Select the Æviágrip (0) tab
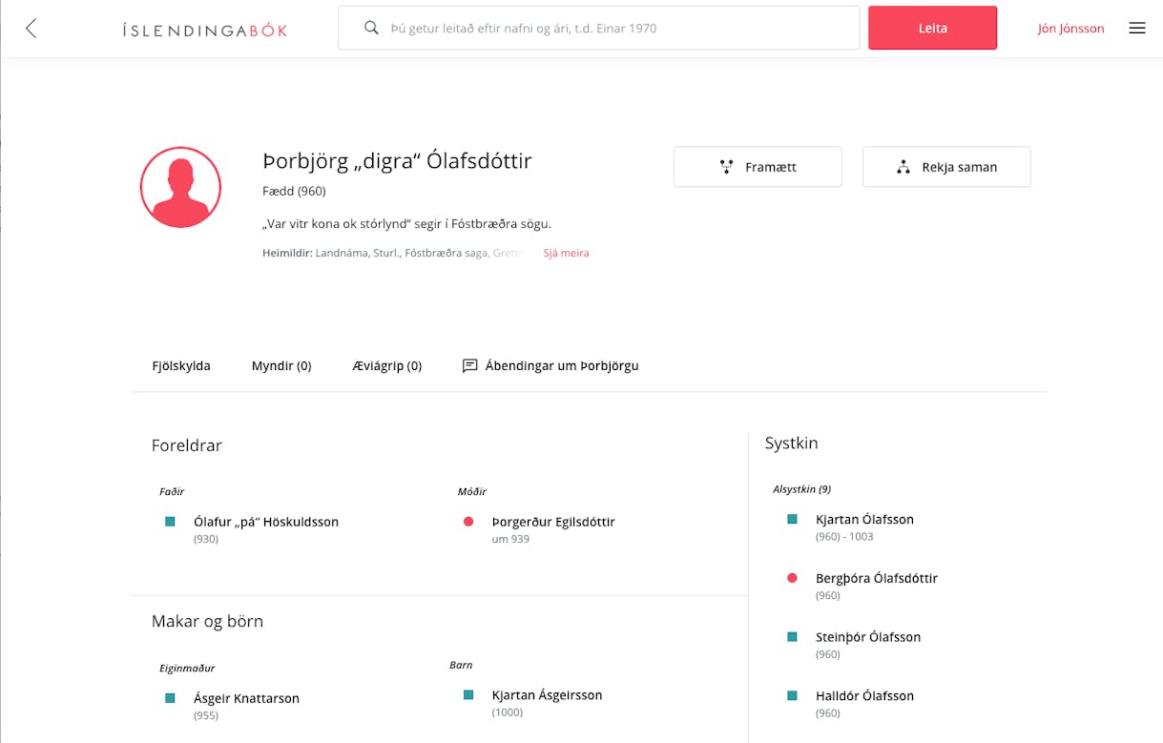This screenshot has height=743, width=1163. click(x=386, y=365)
